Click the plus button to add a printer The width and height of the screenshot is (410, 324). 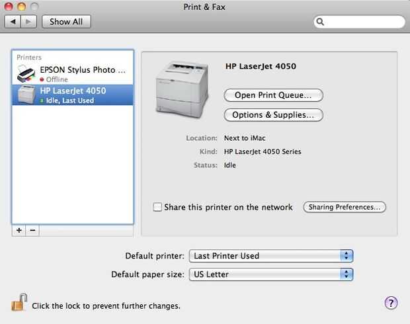[19, 231]
